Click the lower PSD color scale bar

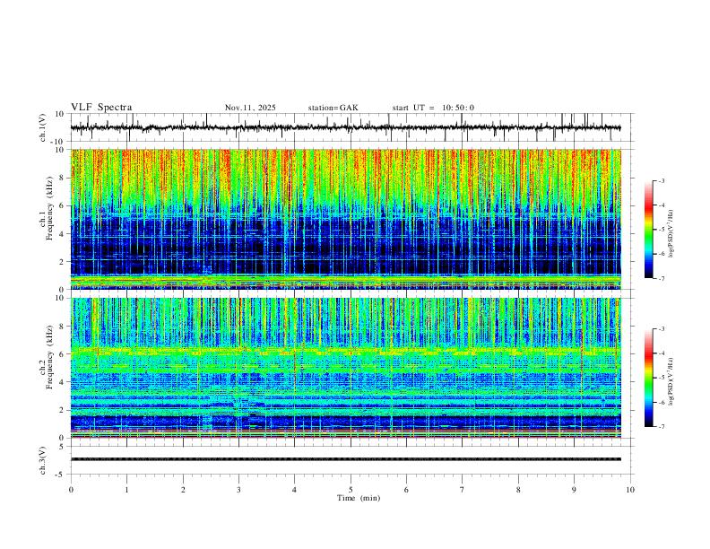click(x=649, y=378)
